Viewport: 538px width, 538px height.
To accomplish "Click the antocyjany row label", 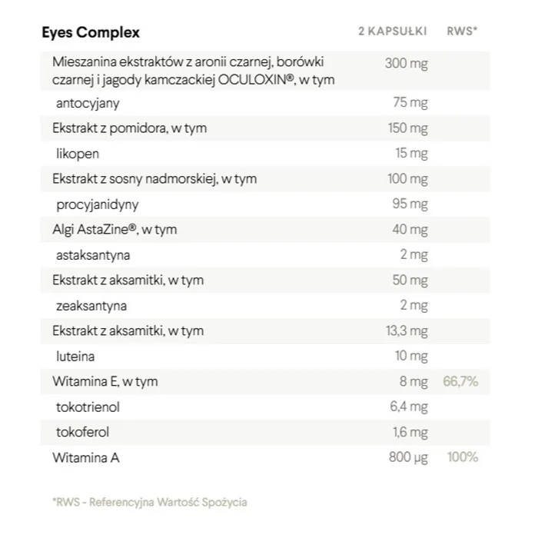I will point(88,103).
